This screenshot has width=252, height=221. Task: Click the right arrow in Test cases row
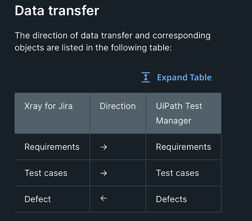point(104,173)
